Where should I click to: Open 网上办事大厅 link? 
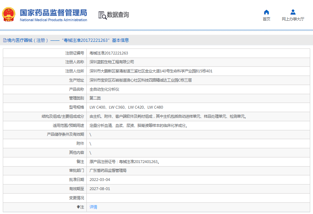pos(293,19)
